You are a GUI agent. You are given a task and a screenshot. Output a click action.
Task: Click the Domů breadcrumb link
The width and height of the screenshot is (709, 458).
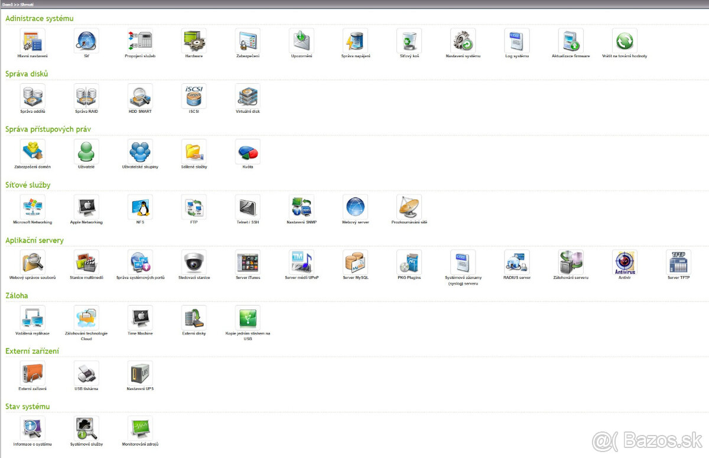(x=7, y=4)
